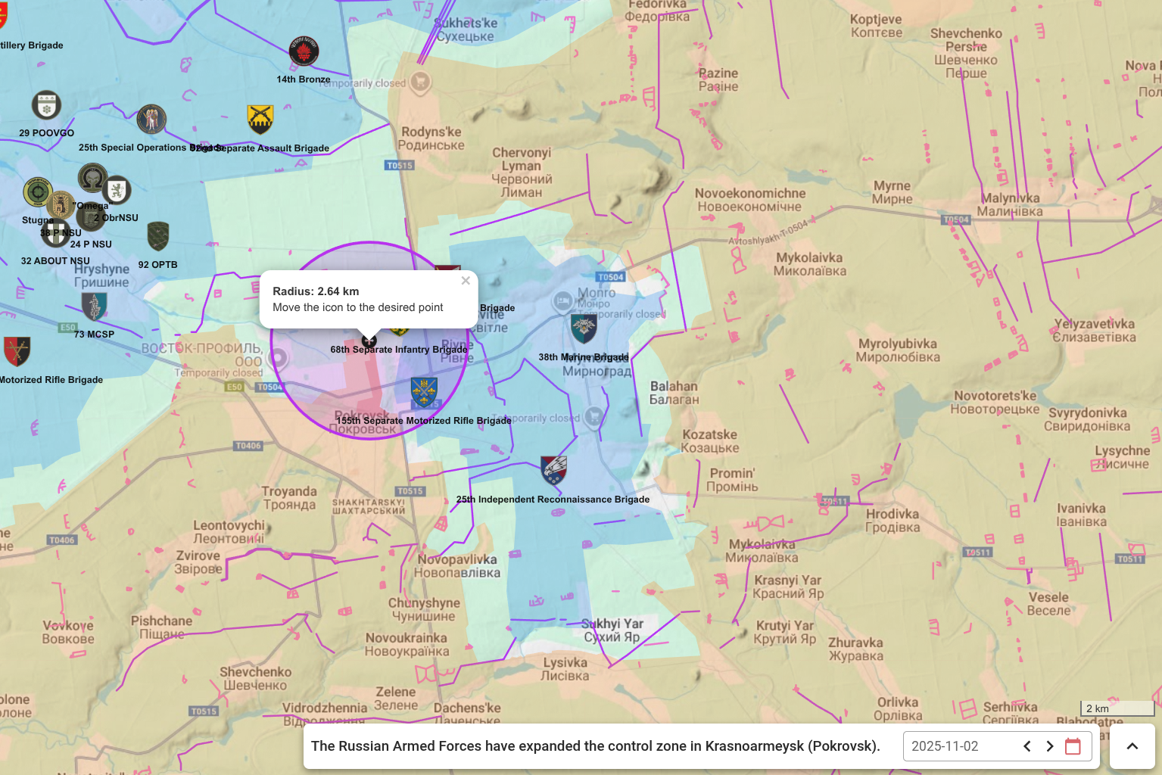
Task: Click the Krasnoarmeysk (Pokrovsk) control zone news text
Action: (596, 746)
